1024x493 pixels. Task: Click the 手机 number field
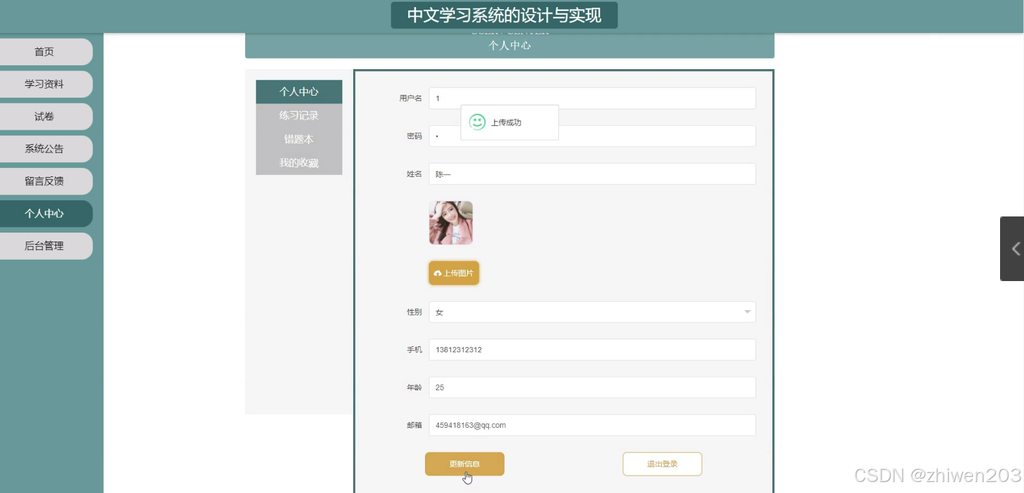pos(592,350)
